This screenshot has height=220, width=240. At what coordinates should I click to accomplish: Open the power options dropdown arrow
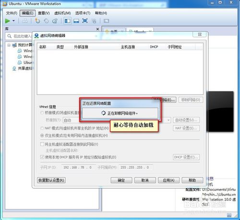coord(13,21)
